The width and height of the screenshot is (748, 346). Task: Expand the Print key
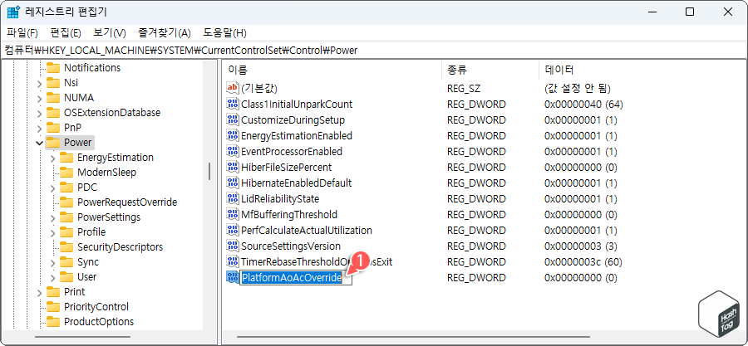pyautogui.click(x=40, y=292)
